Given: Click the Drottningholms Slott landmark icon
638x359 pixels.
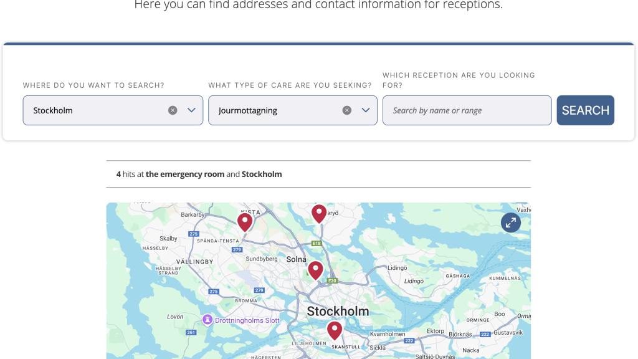Looking at the screenshot, I should (207, 320).
